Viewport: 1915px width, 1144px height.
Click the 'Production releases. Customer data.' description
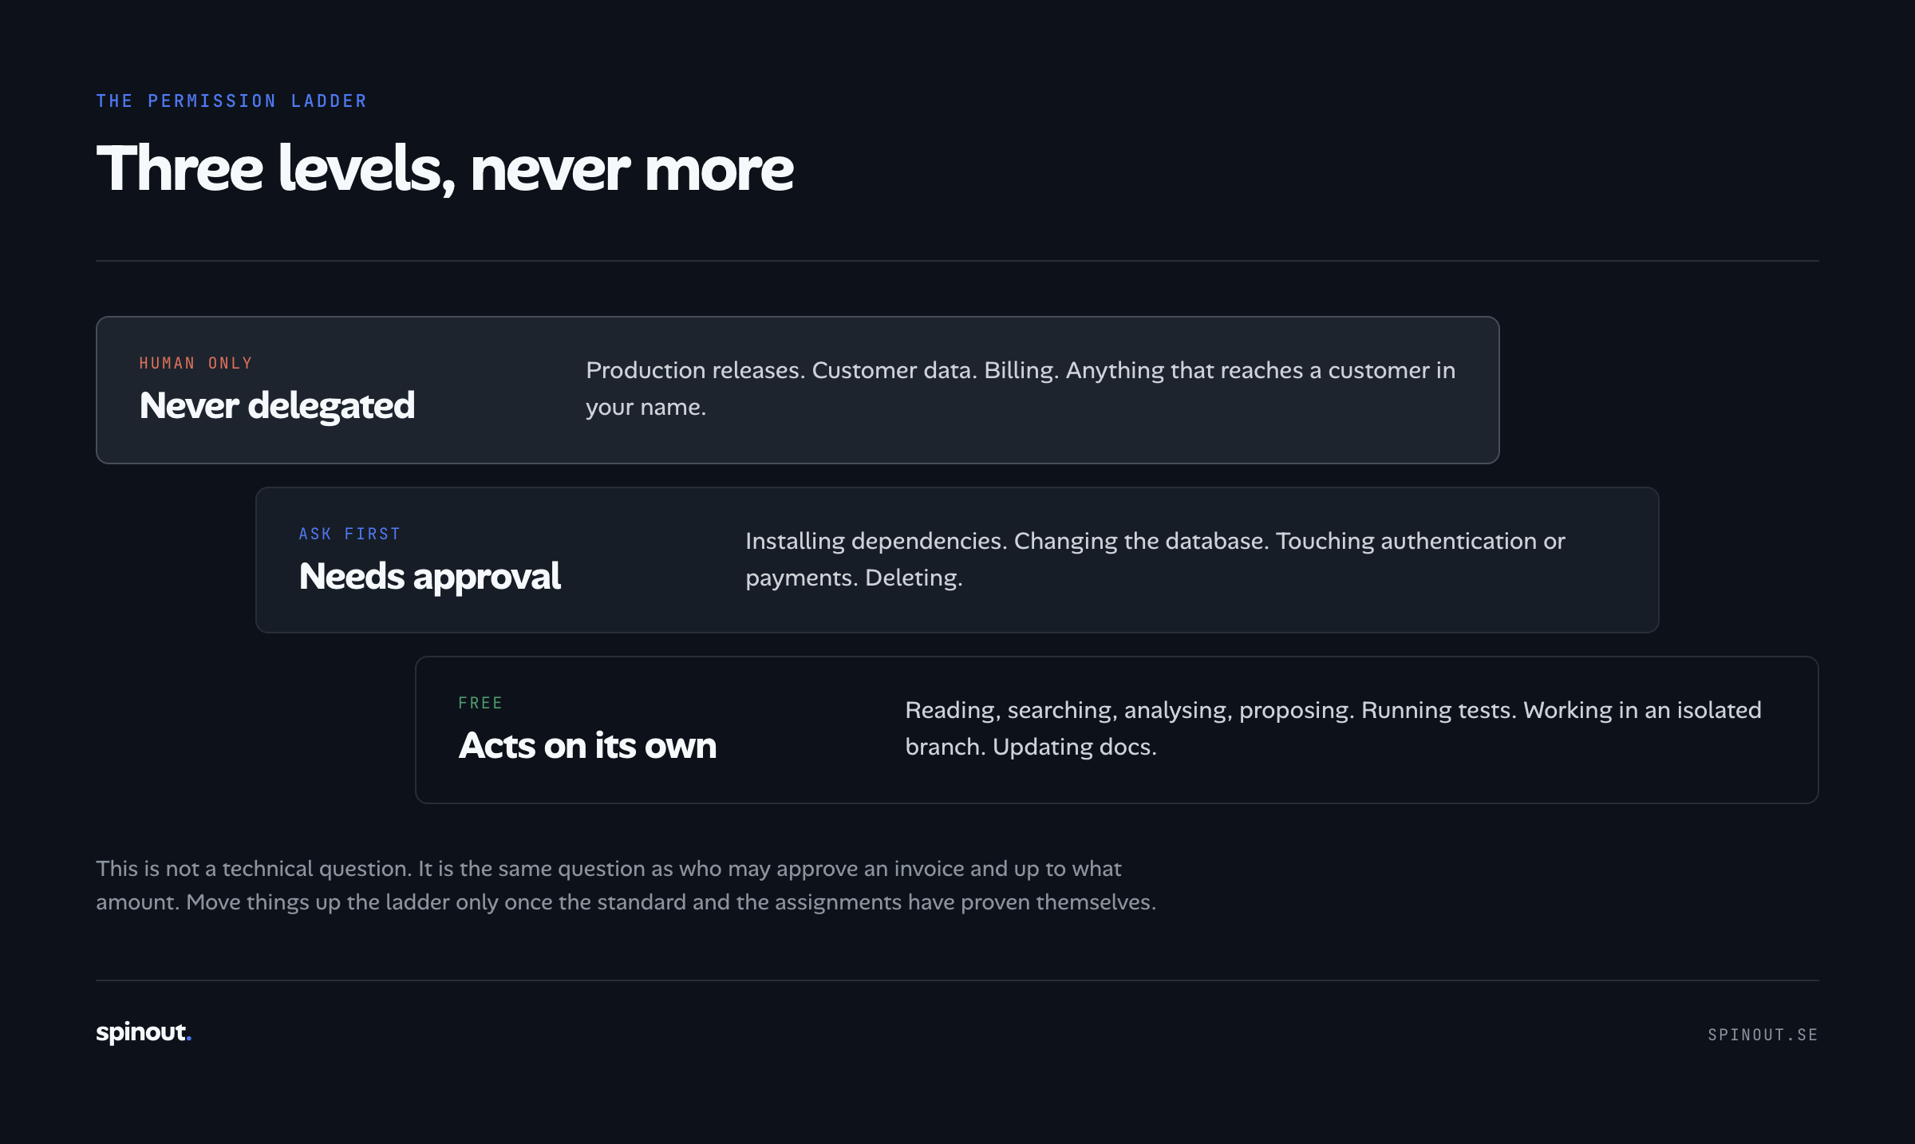(1021, 389)
